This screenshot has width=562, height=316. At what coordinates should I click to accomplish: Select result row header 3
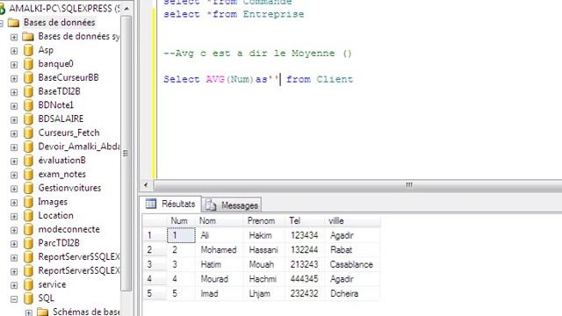point(155,264)
